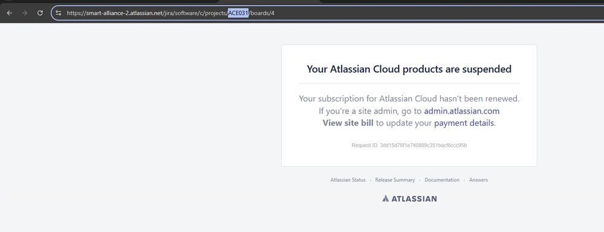The width and height of the screenshot is (604, 232).
Task: Open the admin.atlassian.com link
Action: pyautogui.click(x=461, y=111)
